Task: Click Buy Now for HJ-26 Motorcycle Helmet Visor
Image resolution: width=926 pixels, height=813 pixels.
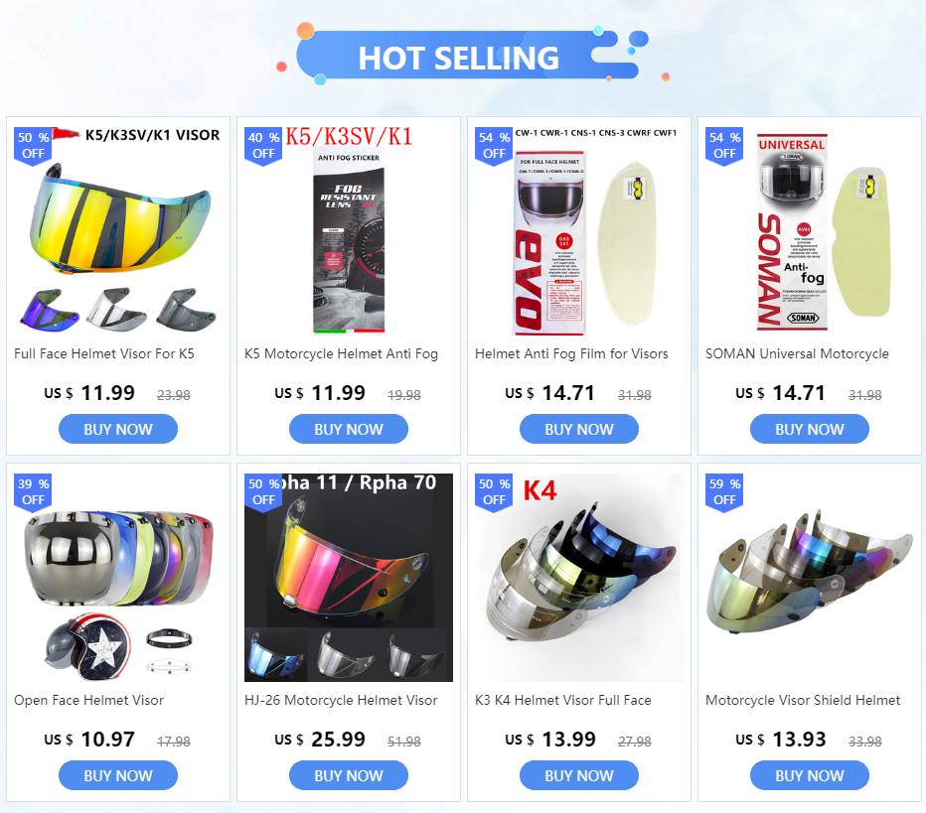Action: [349, 775]
